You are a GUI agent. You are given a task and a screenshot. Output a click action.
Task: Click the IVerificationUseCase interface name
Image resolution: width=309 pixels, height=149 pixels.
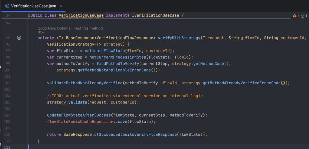(155, 15)
